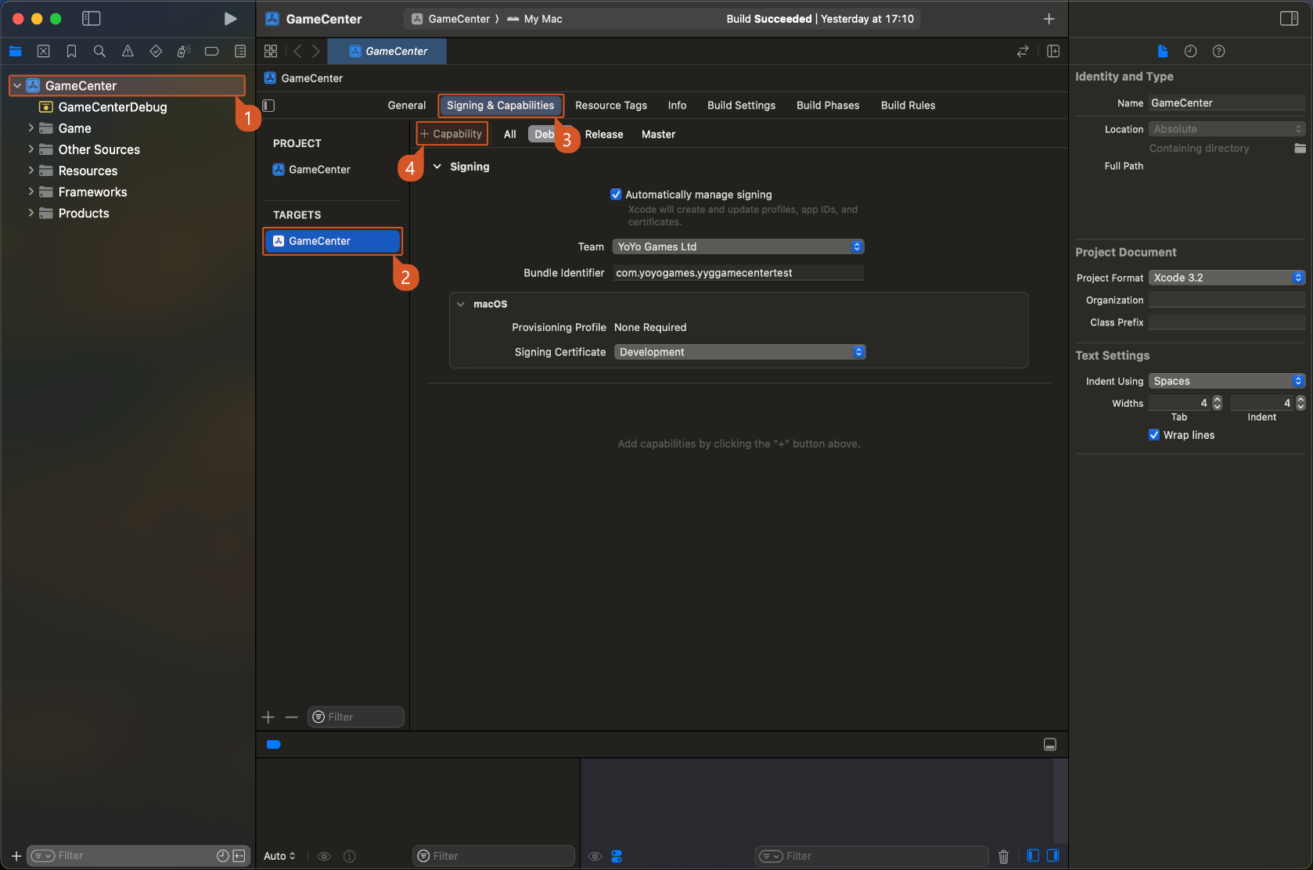The image size is (1313, 870).
Task: Toggle the breakpoint activation blue tag
Action: (x=273, y=745)
